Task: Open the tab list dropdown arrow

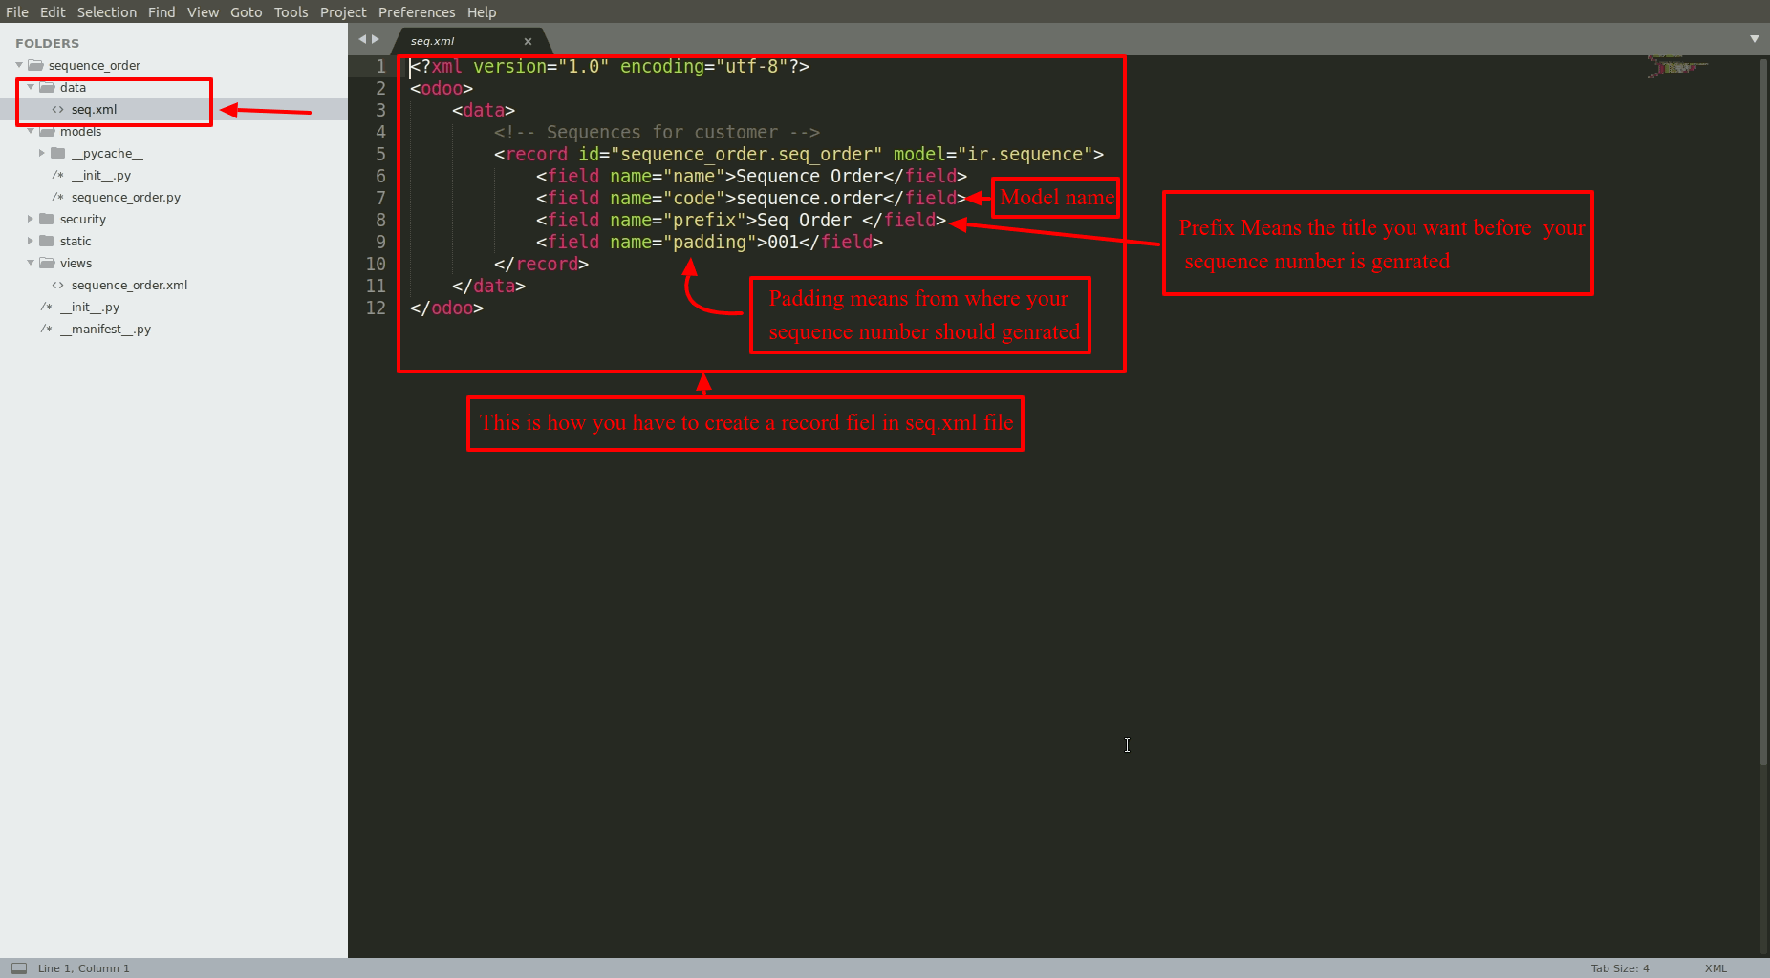Action: [x=1755, y=39]
